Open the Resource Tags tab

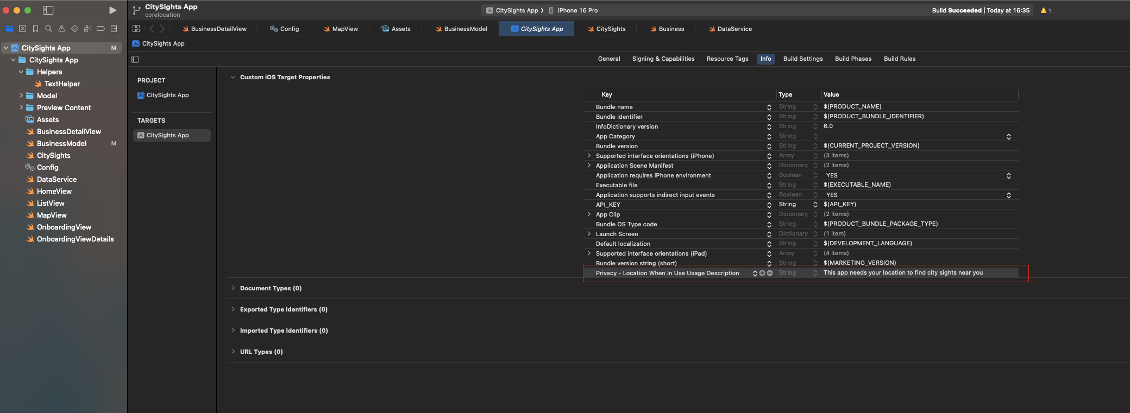(x=727, y=59)
